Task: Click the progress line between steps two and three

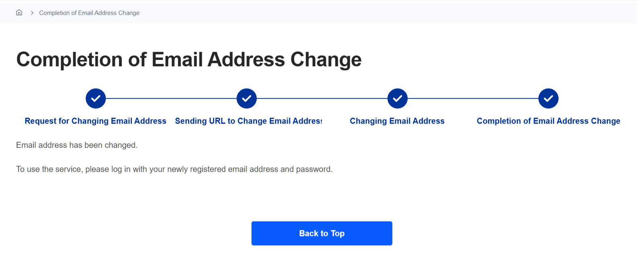Action: coord(322,98)
